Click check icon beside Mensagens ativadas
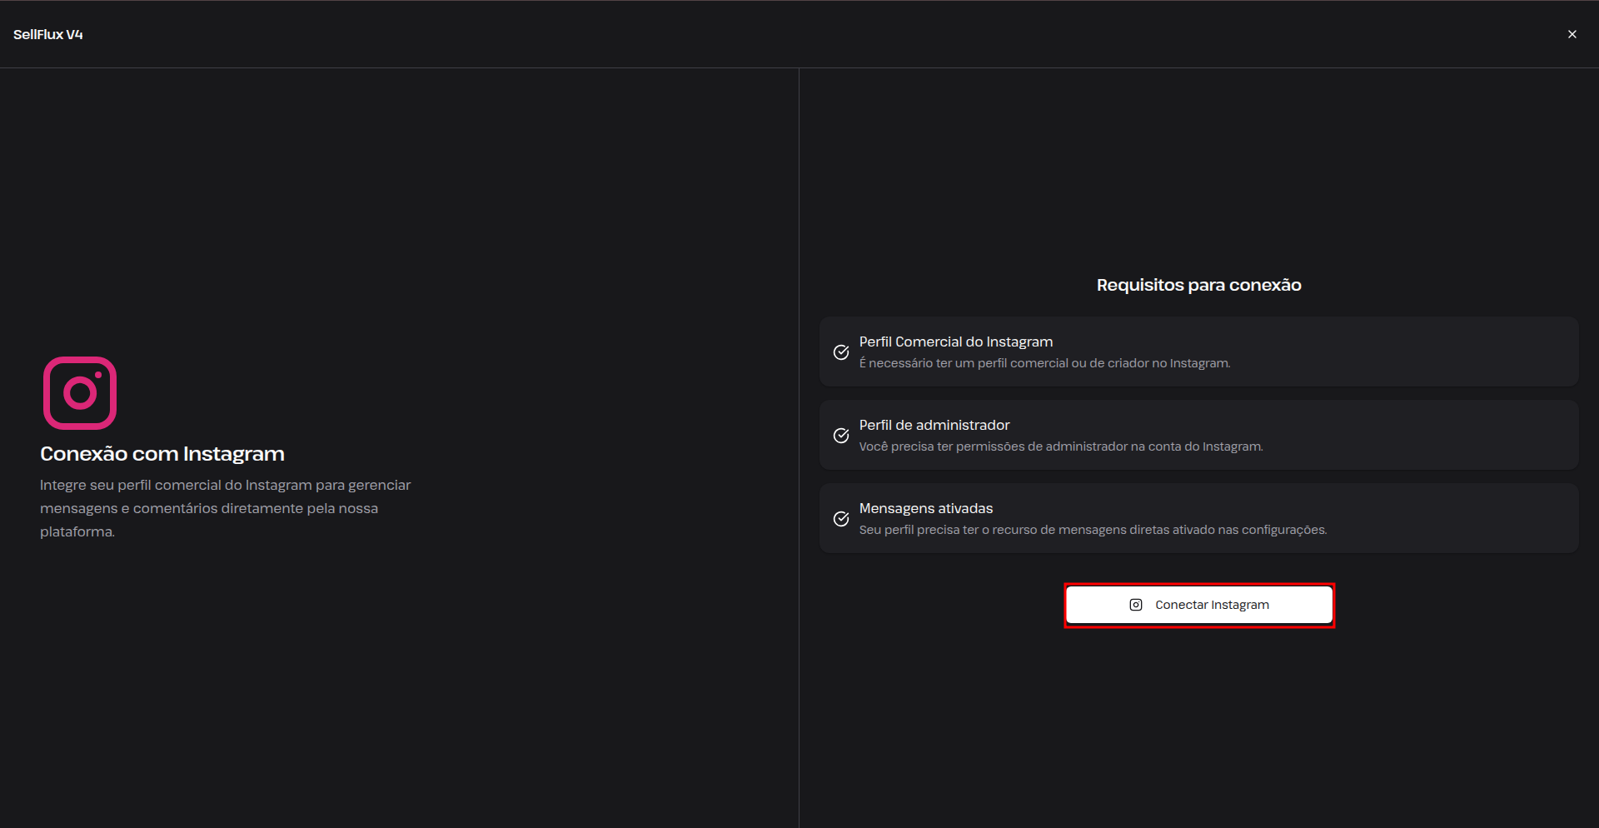This screenshot has height=828, width=1599. click(841, 519)
